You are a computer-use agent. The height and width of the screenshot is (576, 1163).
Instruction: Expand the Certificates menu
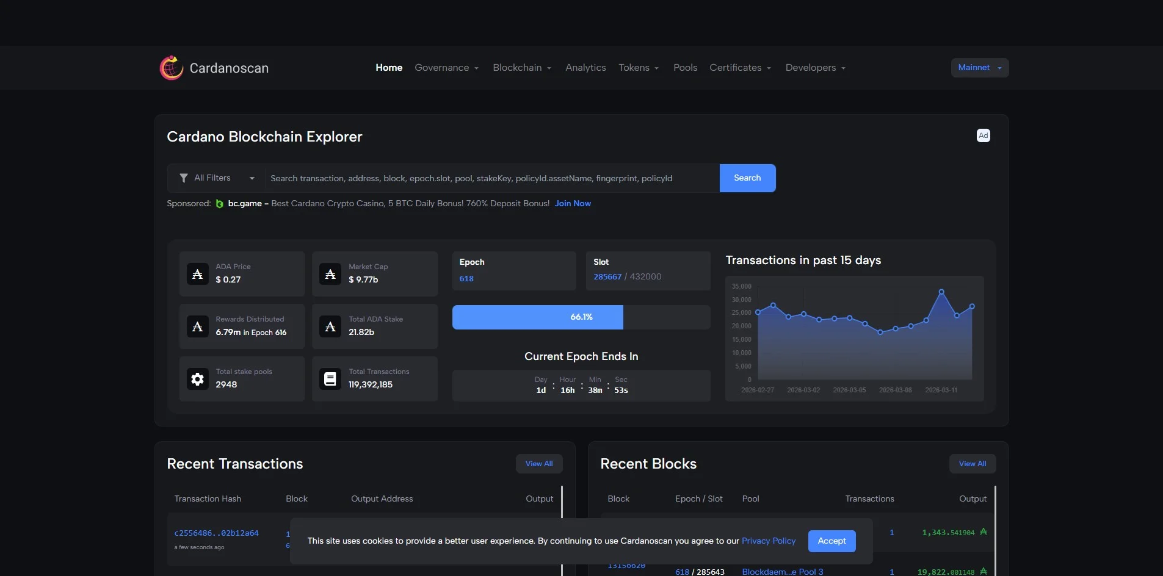pos(740,68)
